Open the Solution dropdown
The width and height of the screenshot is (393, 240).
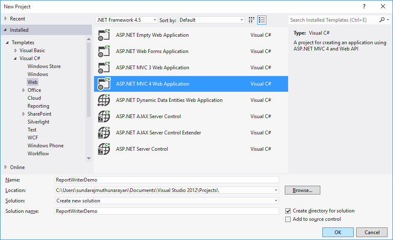167,201
